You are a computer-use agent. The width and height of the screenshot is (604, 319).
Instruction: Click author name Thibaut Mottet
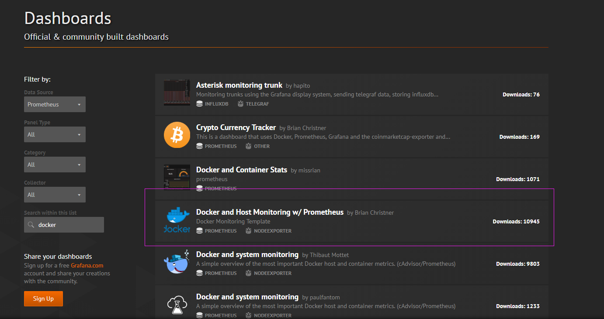pyautogui.click(x=330, y=255)
